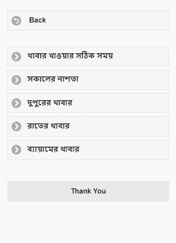Click chevron icon beside খাবার খাওয়ার সঠিক সময়
Screen dimensions: 176x243
tap(16, 57)
